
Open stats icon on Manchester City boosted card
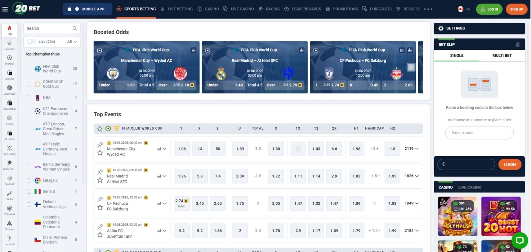click(x=193, y=50)
